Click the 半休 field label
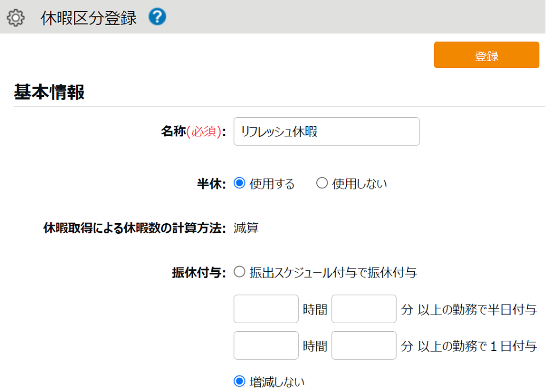The width and height of the screenshot is (548, 389). 211,184
